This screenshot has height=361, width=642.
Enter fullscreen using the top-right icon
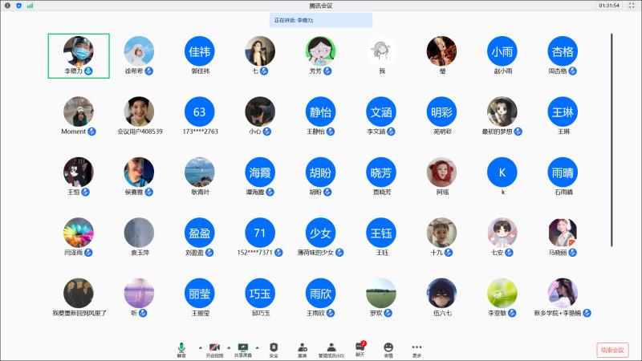(632, 6)
